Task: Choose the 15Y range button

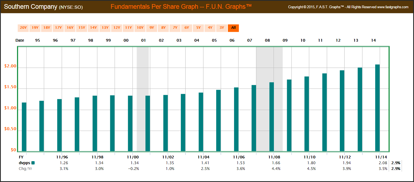Action: [x=82, y=28]
